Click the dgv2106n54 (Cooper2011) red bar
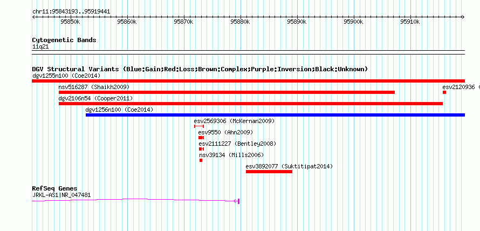The height and width of the screenshot is (231, 480). (251, 104)
